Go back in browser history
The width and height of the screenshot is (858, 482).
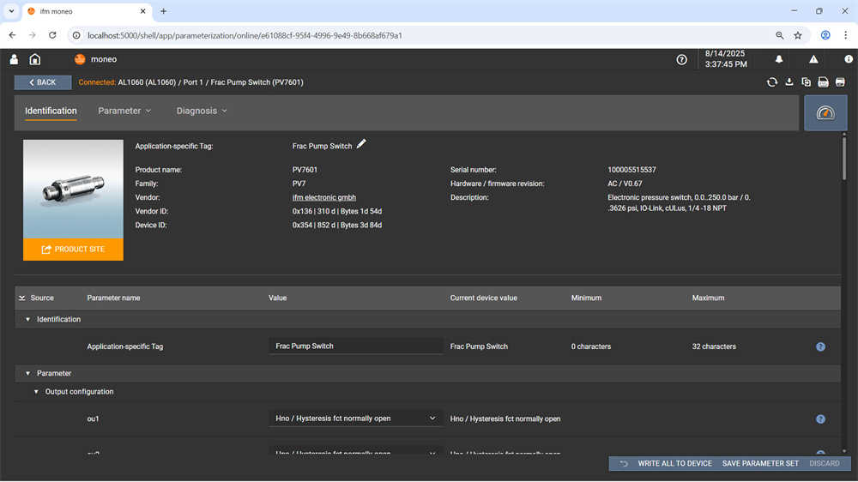pyautogui.click(x=12, y=35)
